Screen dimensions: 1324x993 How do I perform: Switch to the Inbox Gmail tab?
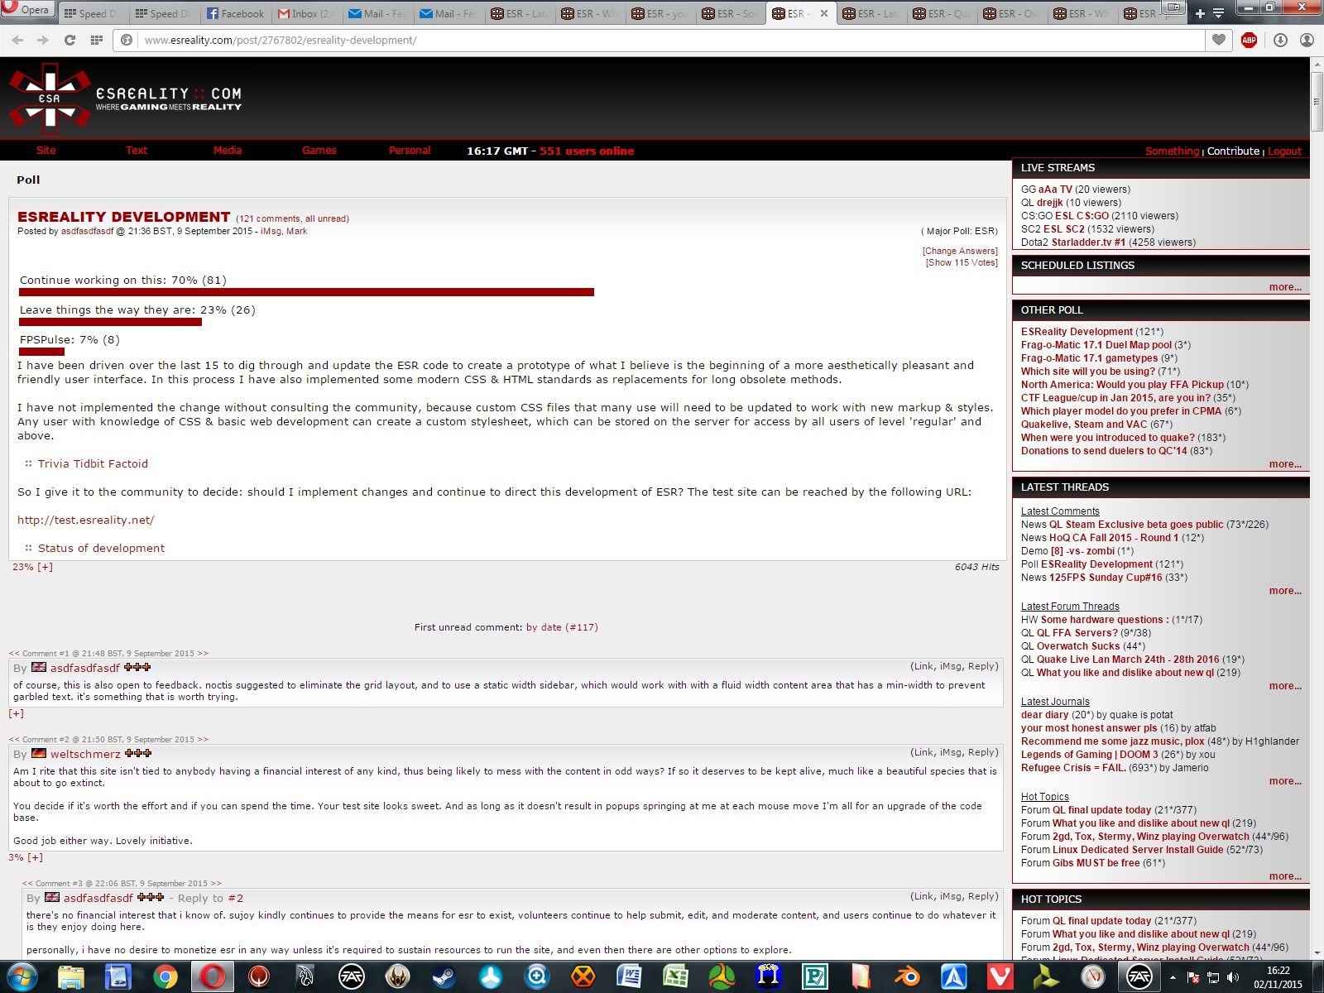coord(306,13)
